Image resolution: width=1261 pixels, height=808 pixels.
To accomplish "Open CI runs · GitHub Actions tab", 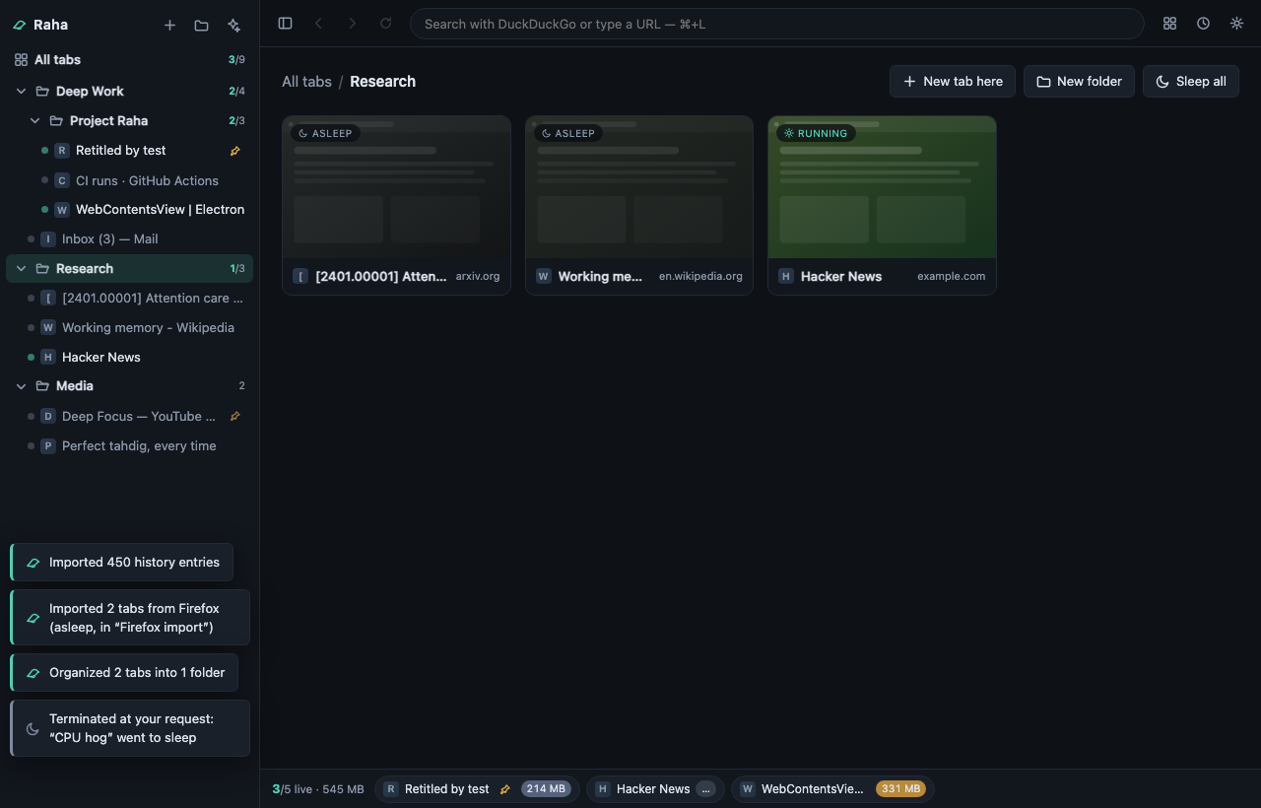I will [129, 180].
